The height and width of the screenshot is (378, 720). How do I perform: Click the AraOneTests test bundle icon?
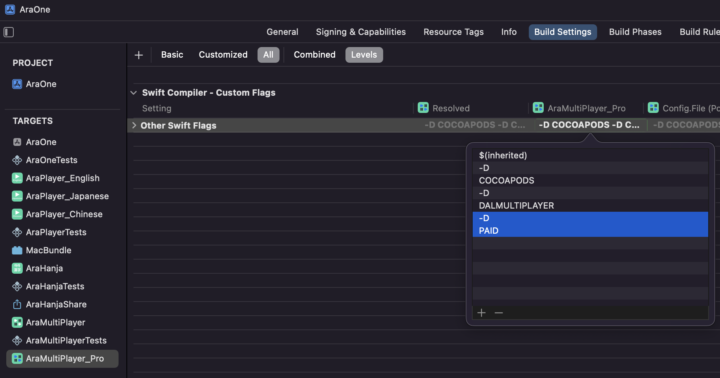[17, 160]
